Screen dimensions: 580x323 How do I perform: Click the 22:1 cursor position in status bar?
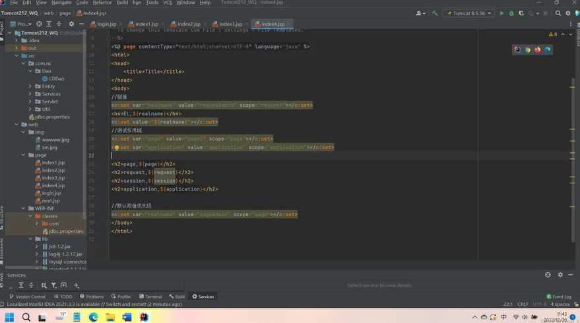[x=507, y=304]
